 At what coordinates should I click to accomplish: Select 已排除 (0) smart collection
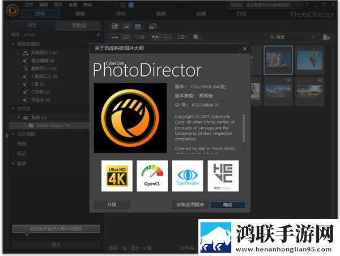point(40,92)
